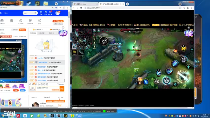Reload the douyu.com/1494111 page
Image resolution: width=210 pixels, height=118 pixels.
81,8
